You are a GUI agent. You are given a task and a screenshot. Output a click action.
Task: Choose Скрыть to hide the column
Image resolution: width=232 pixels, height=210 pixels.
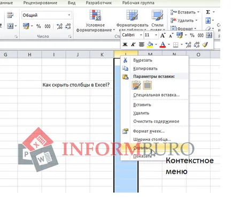(x=154, y=148)
